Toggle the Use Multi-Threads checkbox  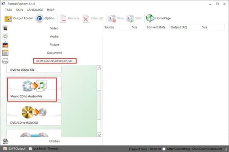30,149
